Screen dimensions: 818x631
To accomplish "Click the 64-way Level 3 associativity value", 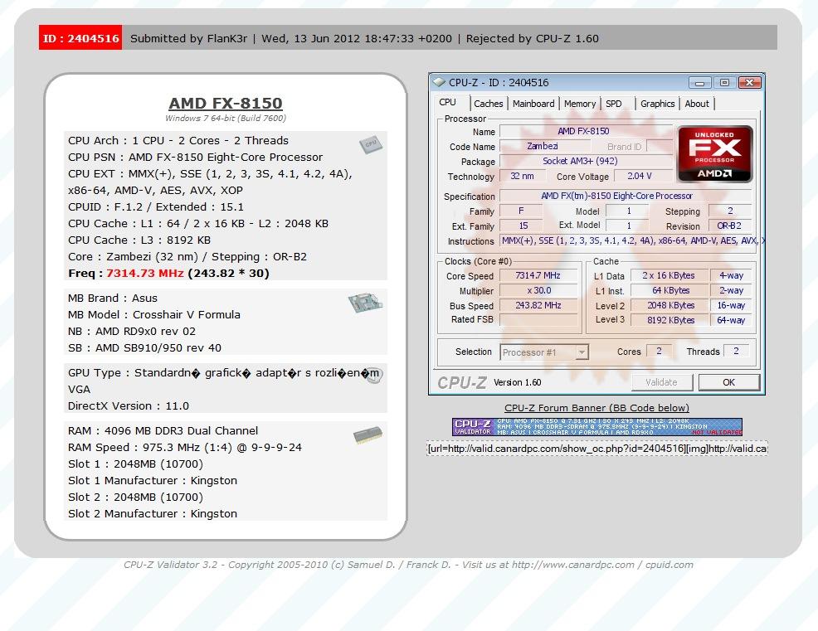I will (730, 320).
